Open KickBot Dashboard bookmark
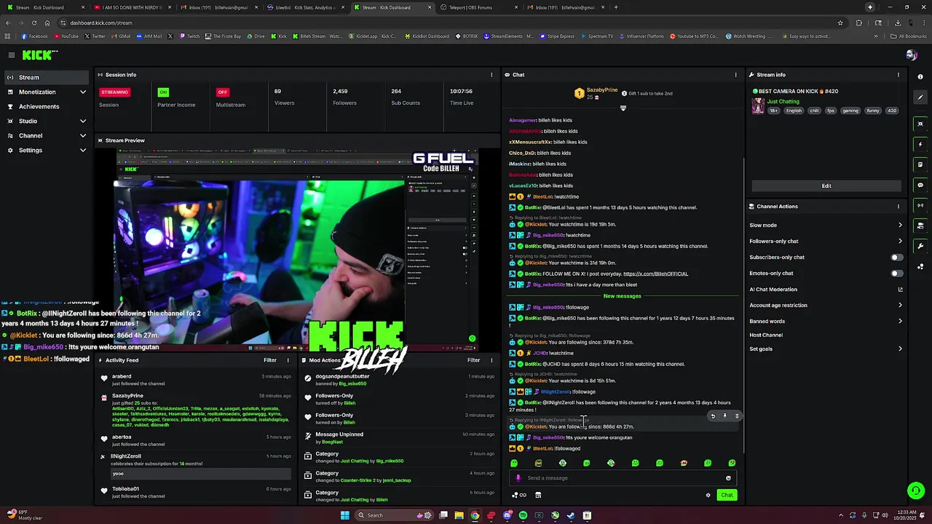The image size is (932, 524). coord(427,36)
